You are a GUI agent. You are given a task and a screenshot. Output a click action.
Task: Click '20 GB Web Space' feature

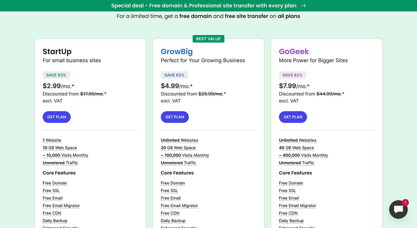pyautogui.click(x=178, y=148)
